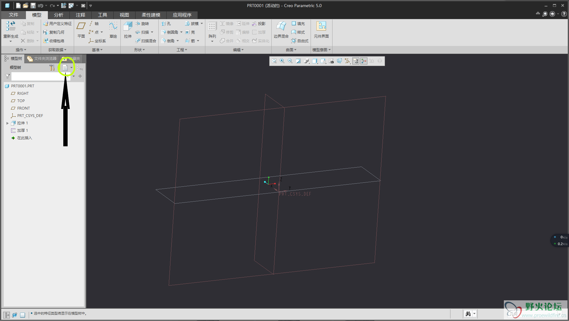This screenshot has width=569, height=321.
Task: Open the File (文件) menu
Action: [x=14, y=15]
